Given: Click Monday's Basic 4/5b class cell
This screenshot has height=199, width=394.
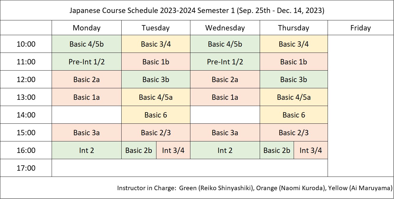Looking at the screenshot, I should pyautogui.click(x=86, y=44).
